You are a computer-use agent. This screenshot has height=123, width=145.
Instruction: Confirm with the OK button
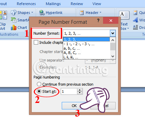point(74,106)
